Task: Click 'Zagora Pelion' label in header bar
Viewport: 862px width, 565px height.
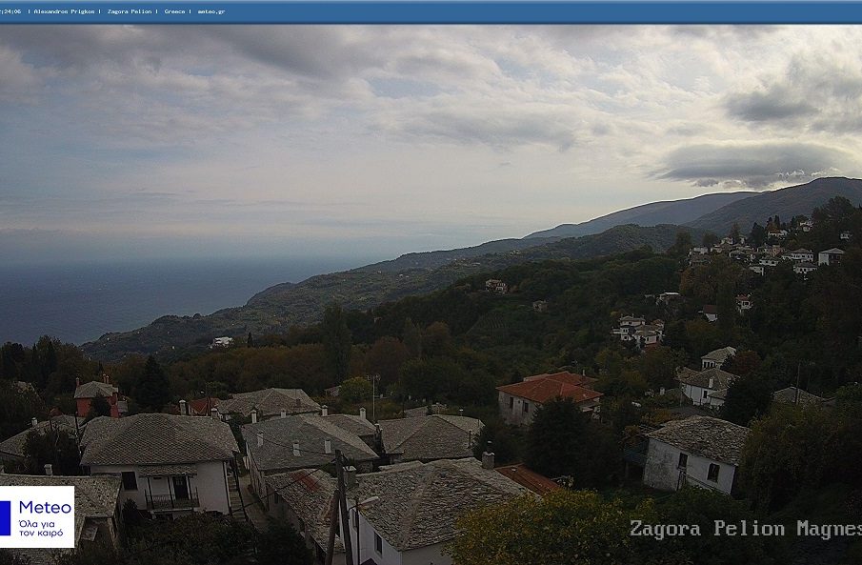Action: 129,11
